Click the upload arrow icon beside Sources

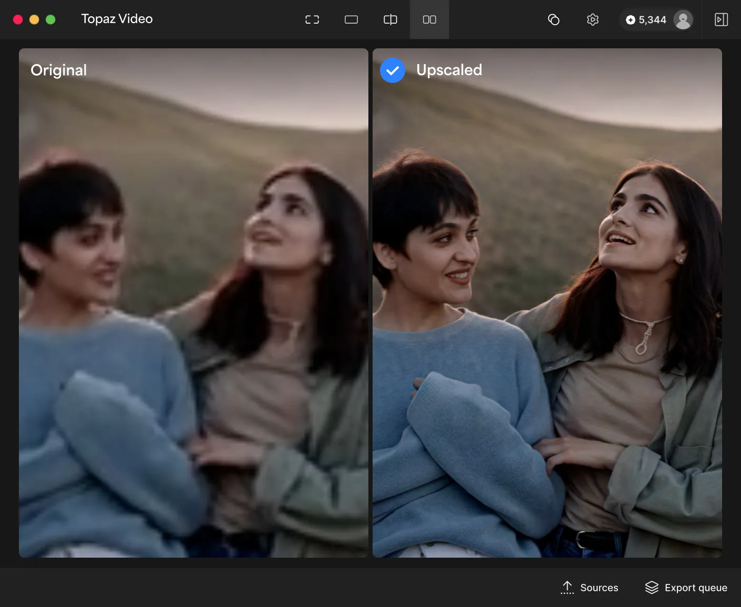567,588
